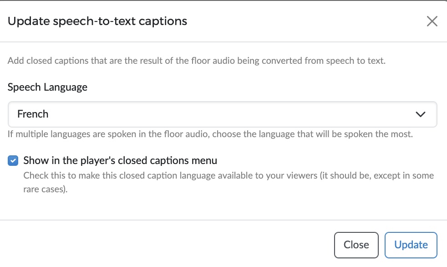Click the selected value "French"
The height and width of the screenshot is (267, 447).
click(x=33, y=114)
